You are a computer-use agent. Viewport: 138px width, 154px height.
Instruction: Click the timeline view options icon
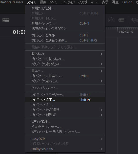[6, 20]
